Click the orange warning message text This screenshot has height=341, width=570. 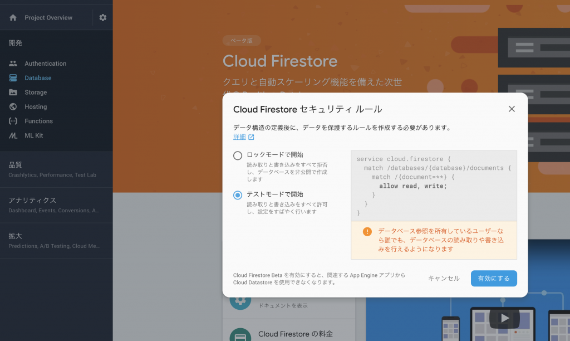pos(441,240)
